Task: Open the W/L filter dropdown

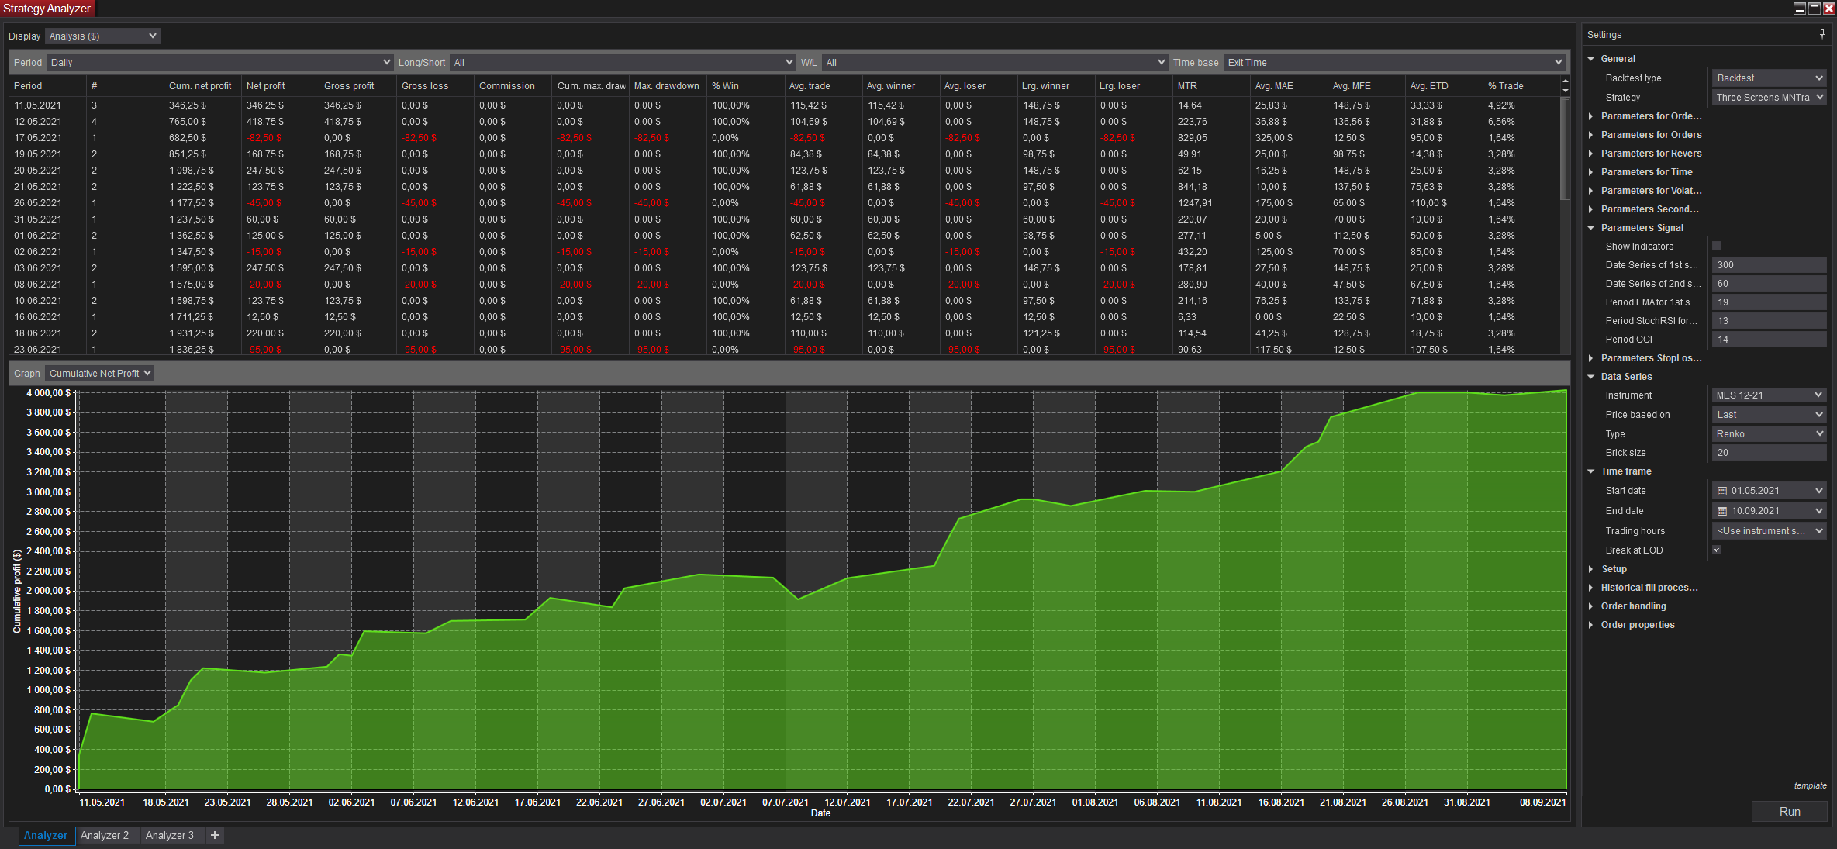Action: (x=995, y=62)
